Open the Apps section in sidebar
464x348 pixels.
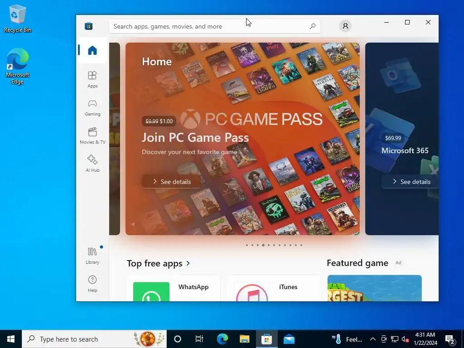[92, 79]
